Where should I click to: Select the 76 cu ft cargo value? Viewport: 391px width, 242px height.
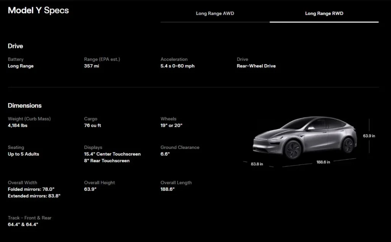click(x=92, y=125)
